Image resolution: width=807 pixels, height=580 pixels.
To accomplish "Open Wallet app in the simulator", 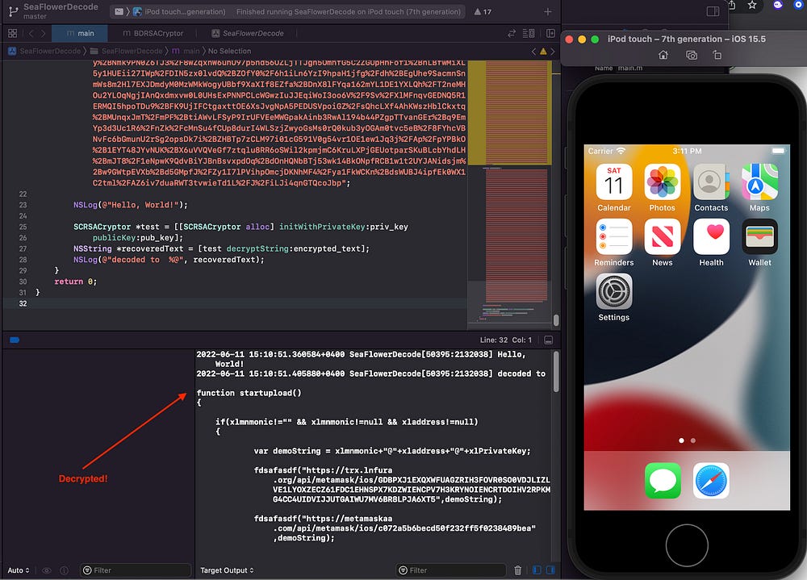I will [x=759, y=236].
